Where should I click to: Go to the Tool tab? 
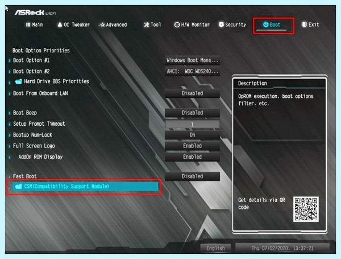click(152, 24)
